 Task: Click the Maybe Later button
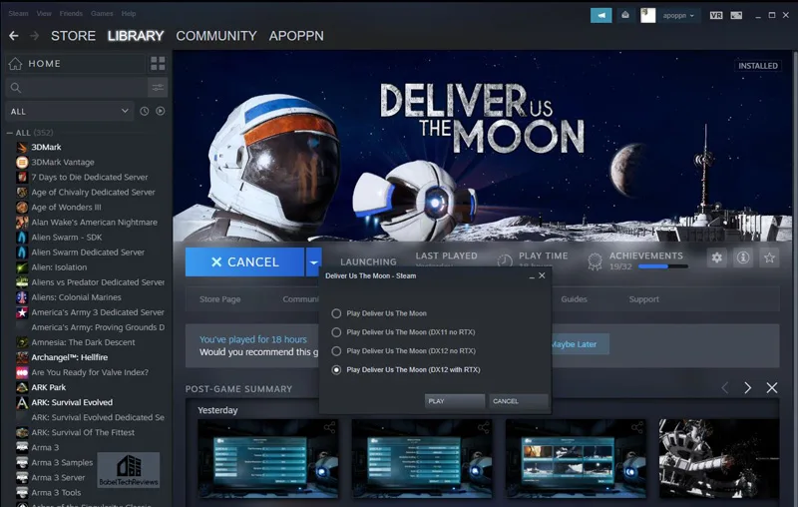pos(580,344)
